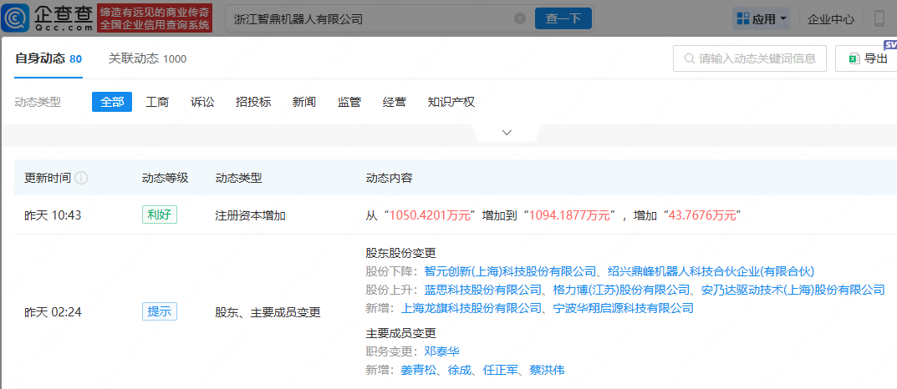
Task: Filter by 工商 type
Action: point(157,102)
